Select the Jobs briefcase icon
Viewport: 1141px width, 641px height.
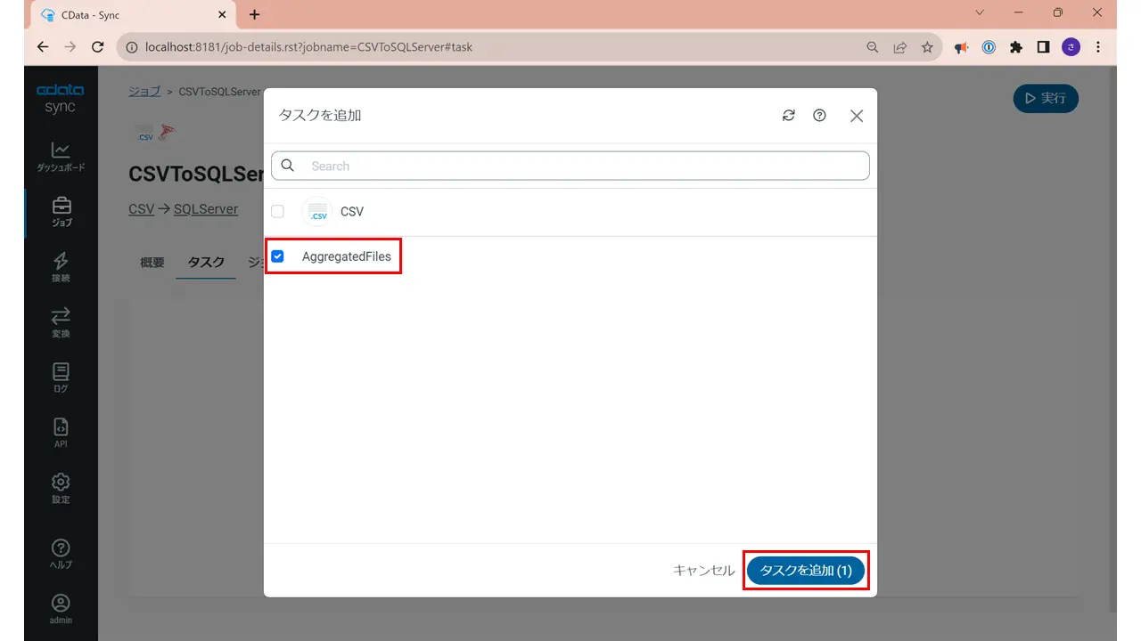61,206
